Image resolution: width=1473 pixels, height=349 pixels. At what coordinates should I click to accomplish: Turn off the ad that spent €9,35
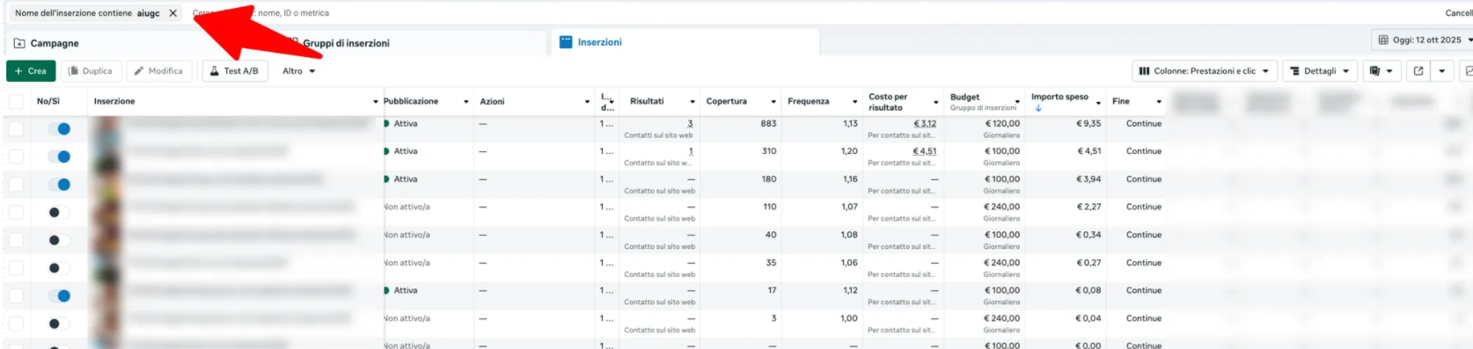(59, 129)
